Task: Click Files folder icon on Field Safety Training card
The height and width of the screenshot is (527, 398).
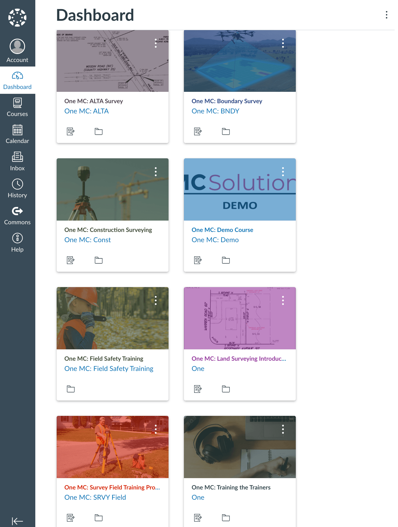Action: click(71, 389)
